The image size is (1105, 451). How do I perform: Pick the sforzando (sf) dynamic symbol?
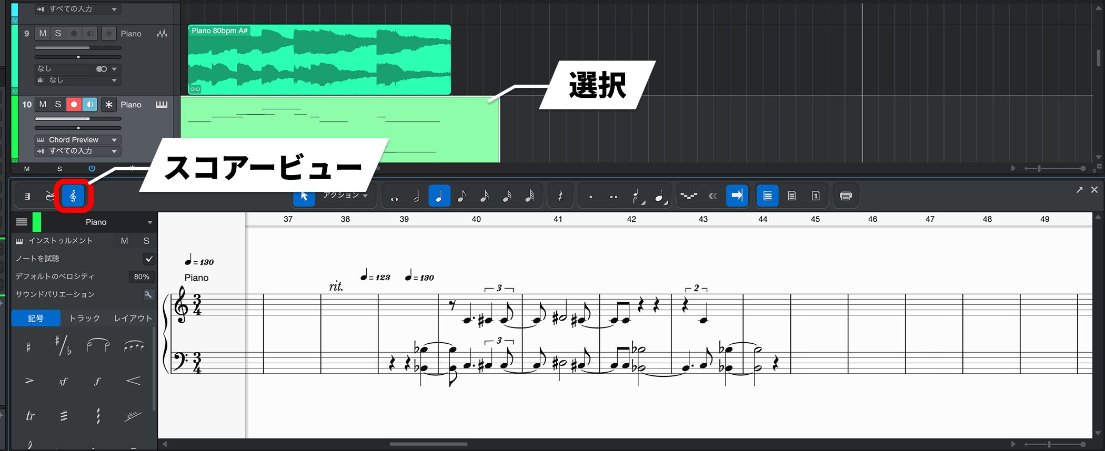click(x=63, y=381)
